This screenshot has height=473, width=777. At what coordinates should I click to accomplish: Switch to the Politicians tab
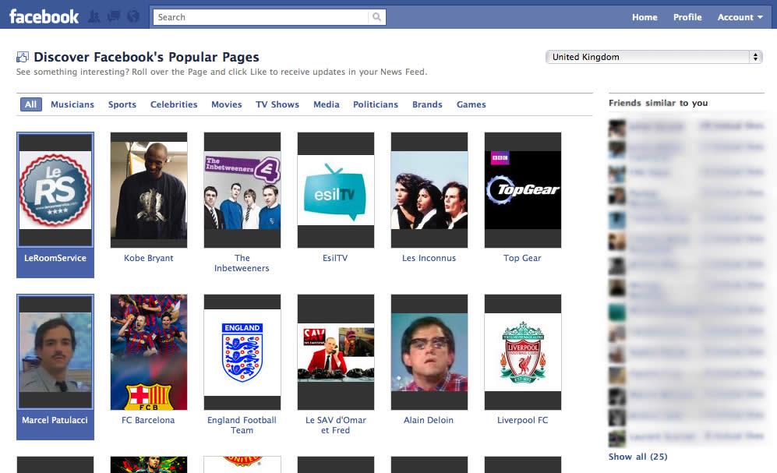[x=376, y=104]
